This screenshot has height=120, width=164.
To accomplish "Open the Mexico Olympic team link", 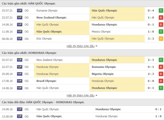I will pyautogui.click(x=101, y=32).
